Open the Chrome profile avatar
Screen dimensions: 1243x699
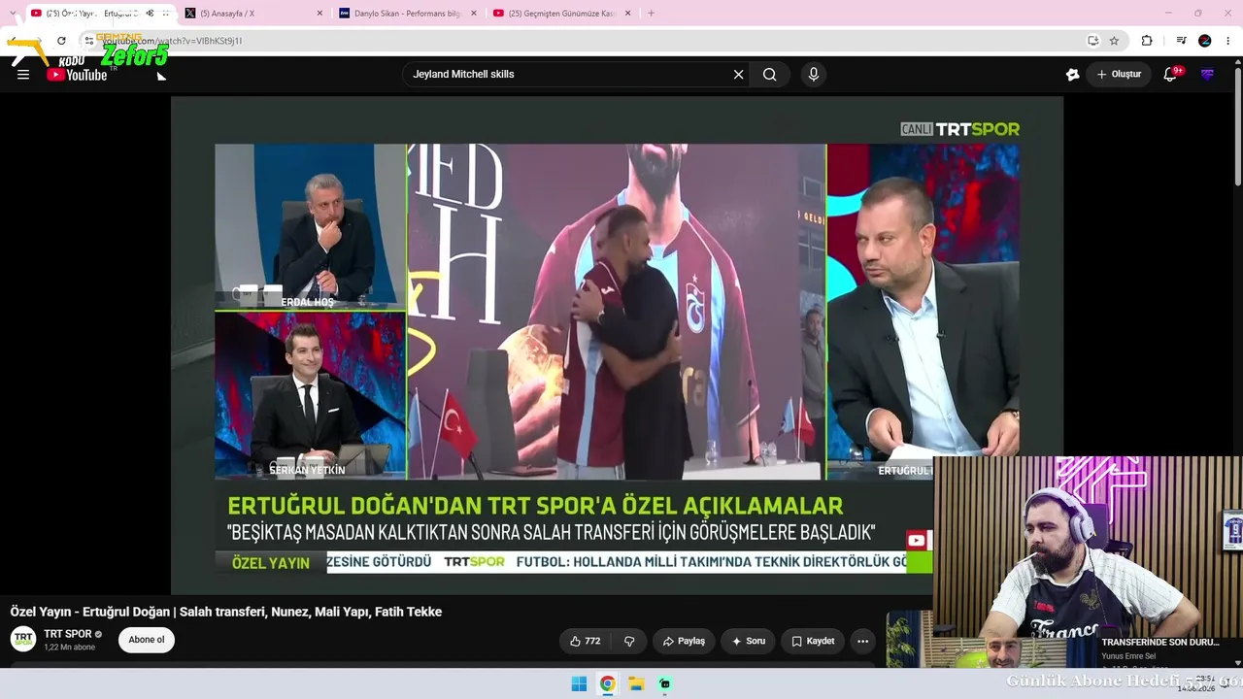click(1205, 41)
